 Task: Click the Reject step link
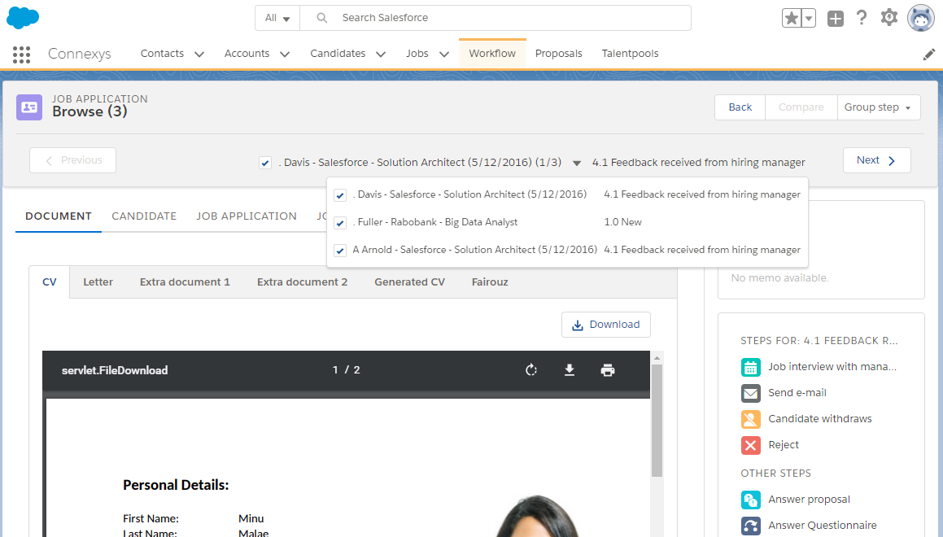pos(784,445)
